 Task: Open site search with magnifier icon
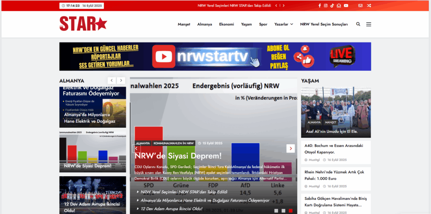click(358, 24)
